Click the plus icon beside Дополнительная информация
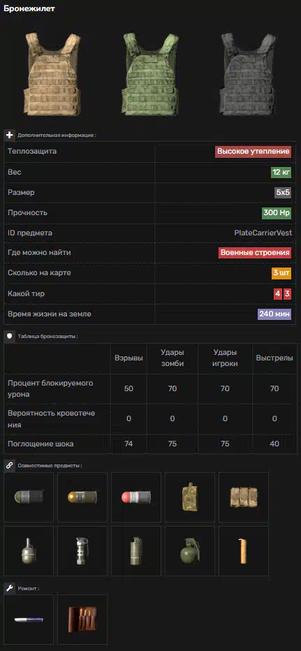The image size is (301, 651). pos(10,135)
